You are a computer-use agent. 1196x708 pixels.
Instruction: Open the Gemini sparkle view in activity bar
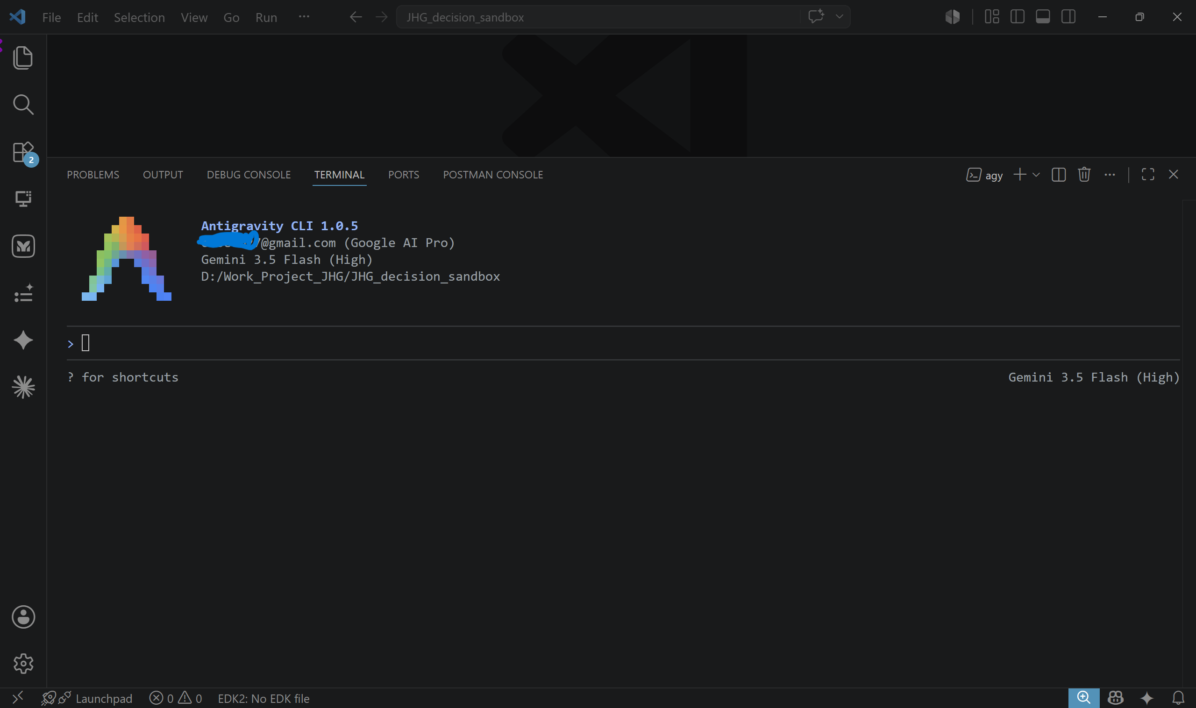23,340
